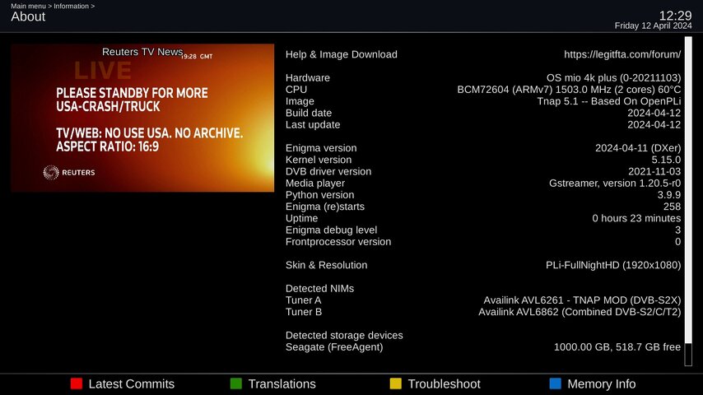
Task: Open Latest Commits label
Action: click(x=132, y=384)
